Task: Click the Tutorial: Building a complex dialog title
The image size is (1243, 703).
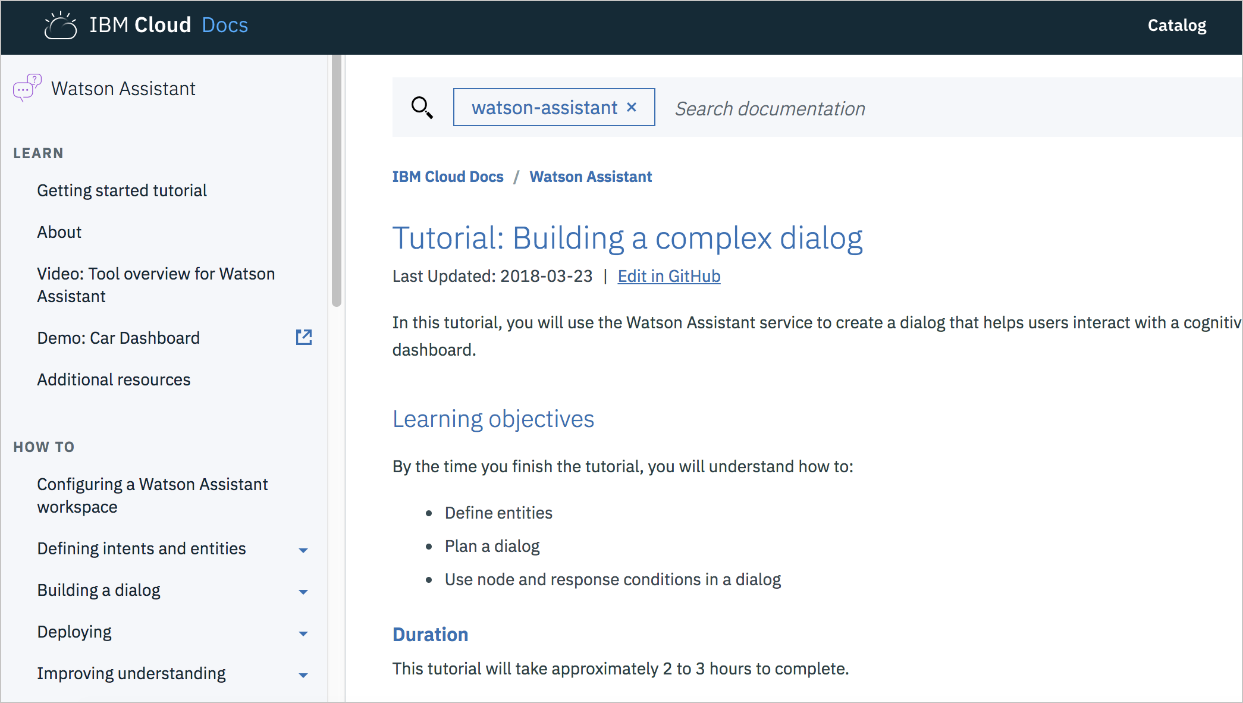Action: [x=627, y=238]
